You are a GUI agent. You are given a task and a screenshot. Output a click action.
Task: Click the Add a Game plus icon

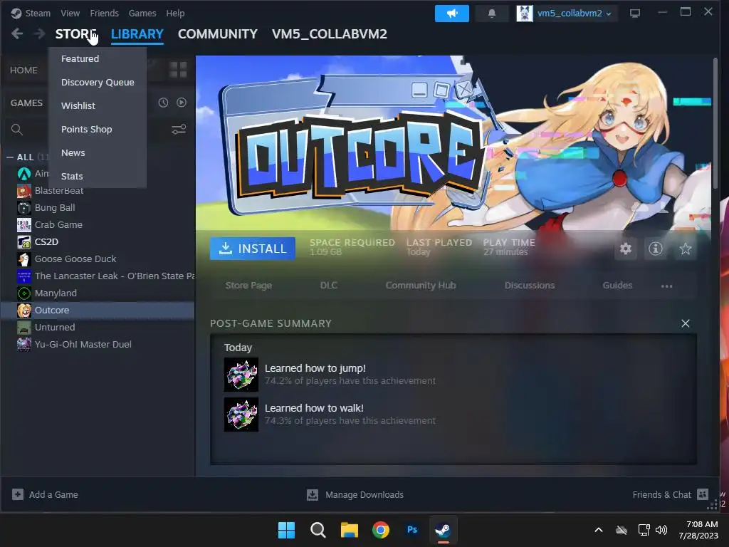click(x=18, y=494)
